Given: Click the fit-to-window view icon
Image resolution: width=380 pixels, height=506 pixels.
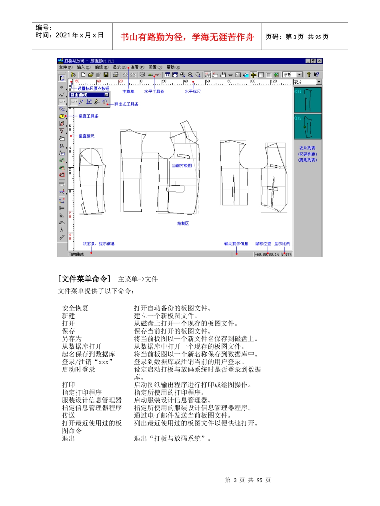Looking at the screenshot, I should tap(175, 75).
